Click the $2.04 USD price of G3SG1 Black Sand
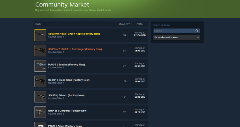 pos(140,82)
